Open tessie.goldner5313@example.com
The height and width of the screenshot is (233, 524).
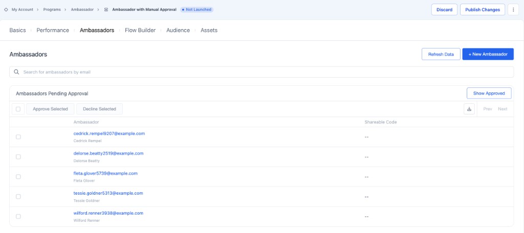tap(108, 193)
